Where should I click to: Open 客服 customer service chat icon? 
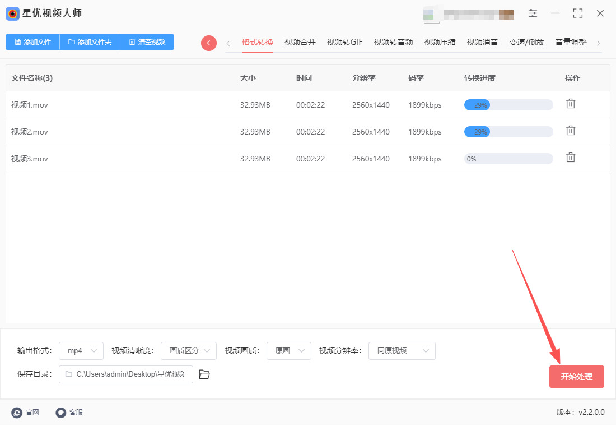pos(61,413)
